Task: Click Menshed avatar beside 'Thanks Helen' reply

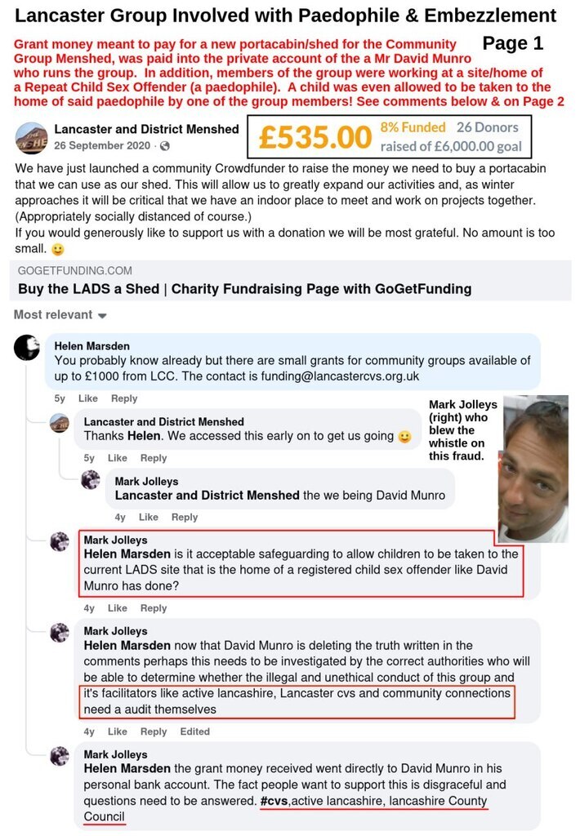Action: [60, 423]
